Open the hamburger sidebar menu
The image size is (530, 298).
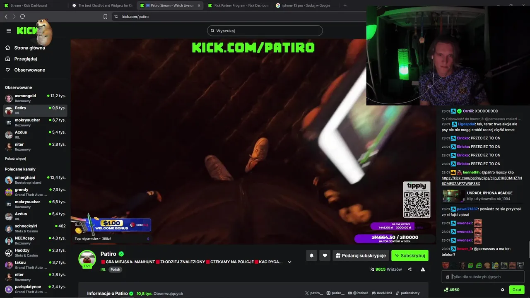point(9,31)
